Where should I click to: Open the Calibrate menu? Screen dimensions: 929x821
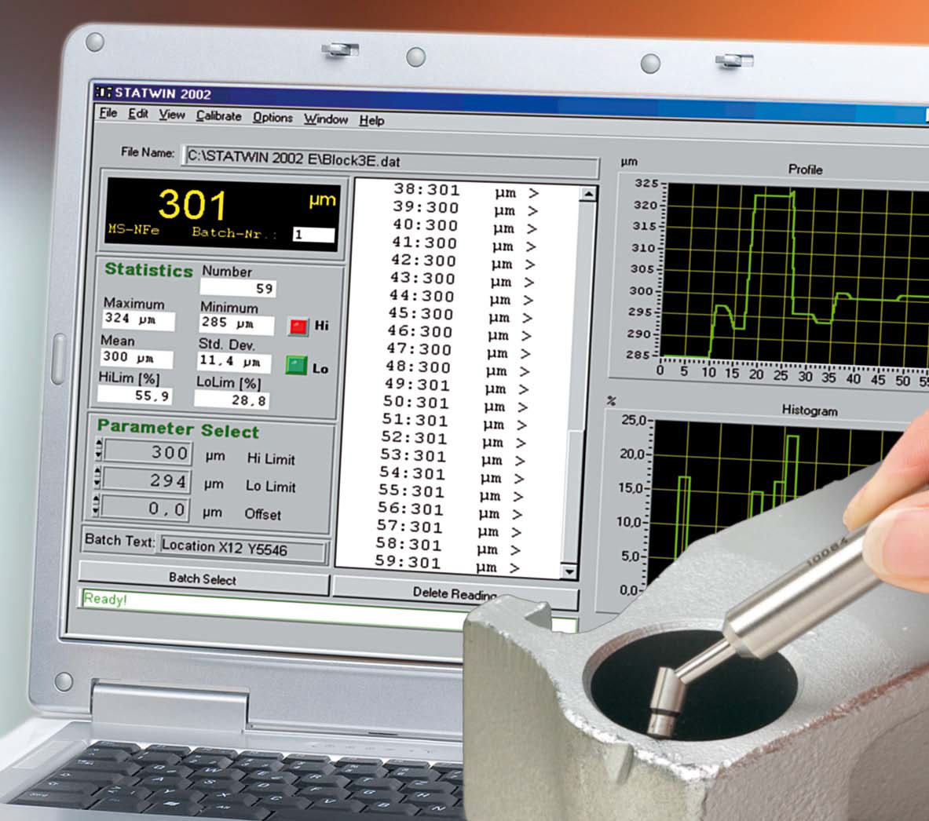218,116
